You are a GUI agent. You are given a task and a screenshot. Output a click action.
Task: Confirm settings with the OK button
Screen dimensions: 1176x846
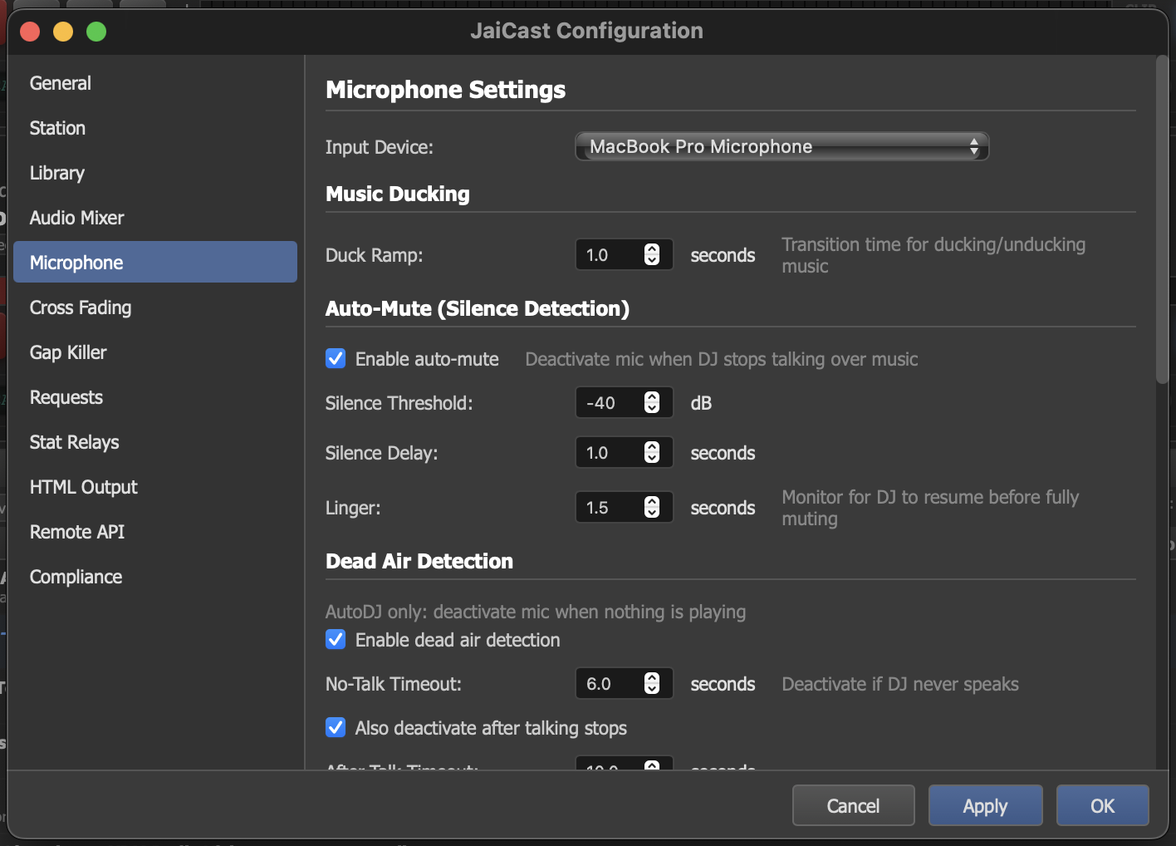coord(1102,805)
